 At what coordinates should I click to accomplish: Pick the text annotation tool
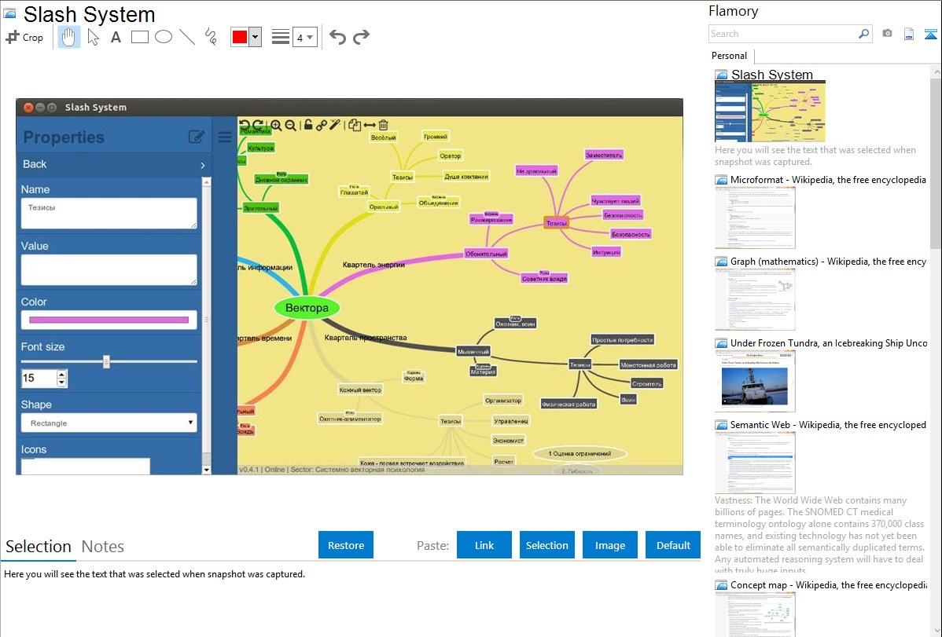click(116, 37)
